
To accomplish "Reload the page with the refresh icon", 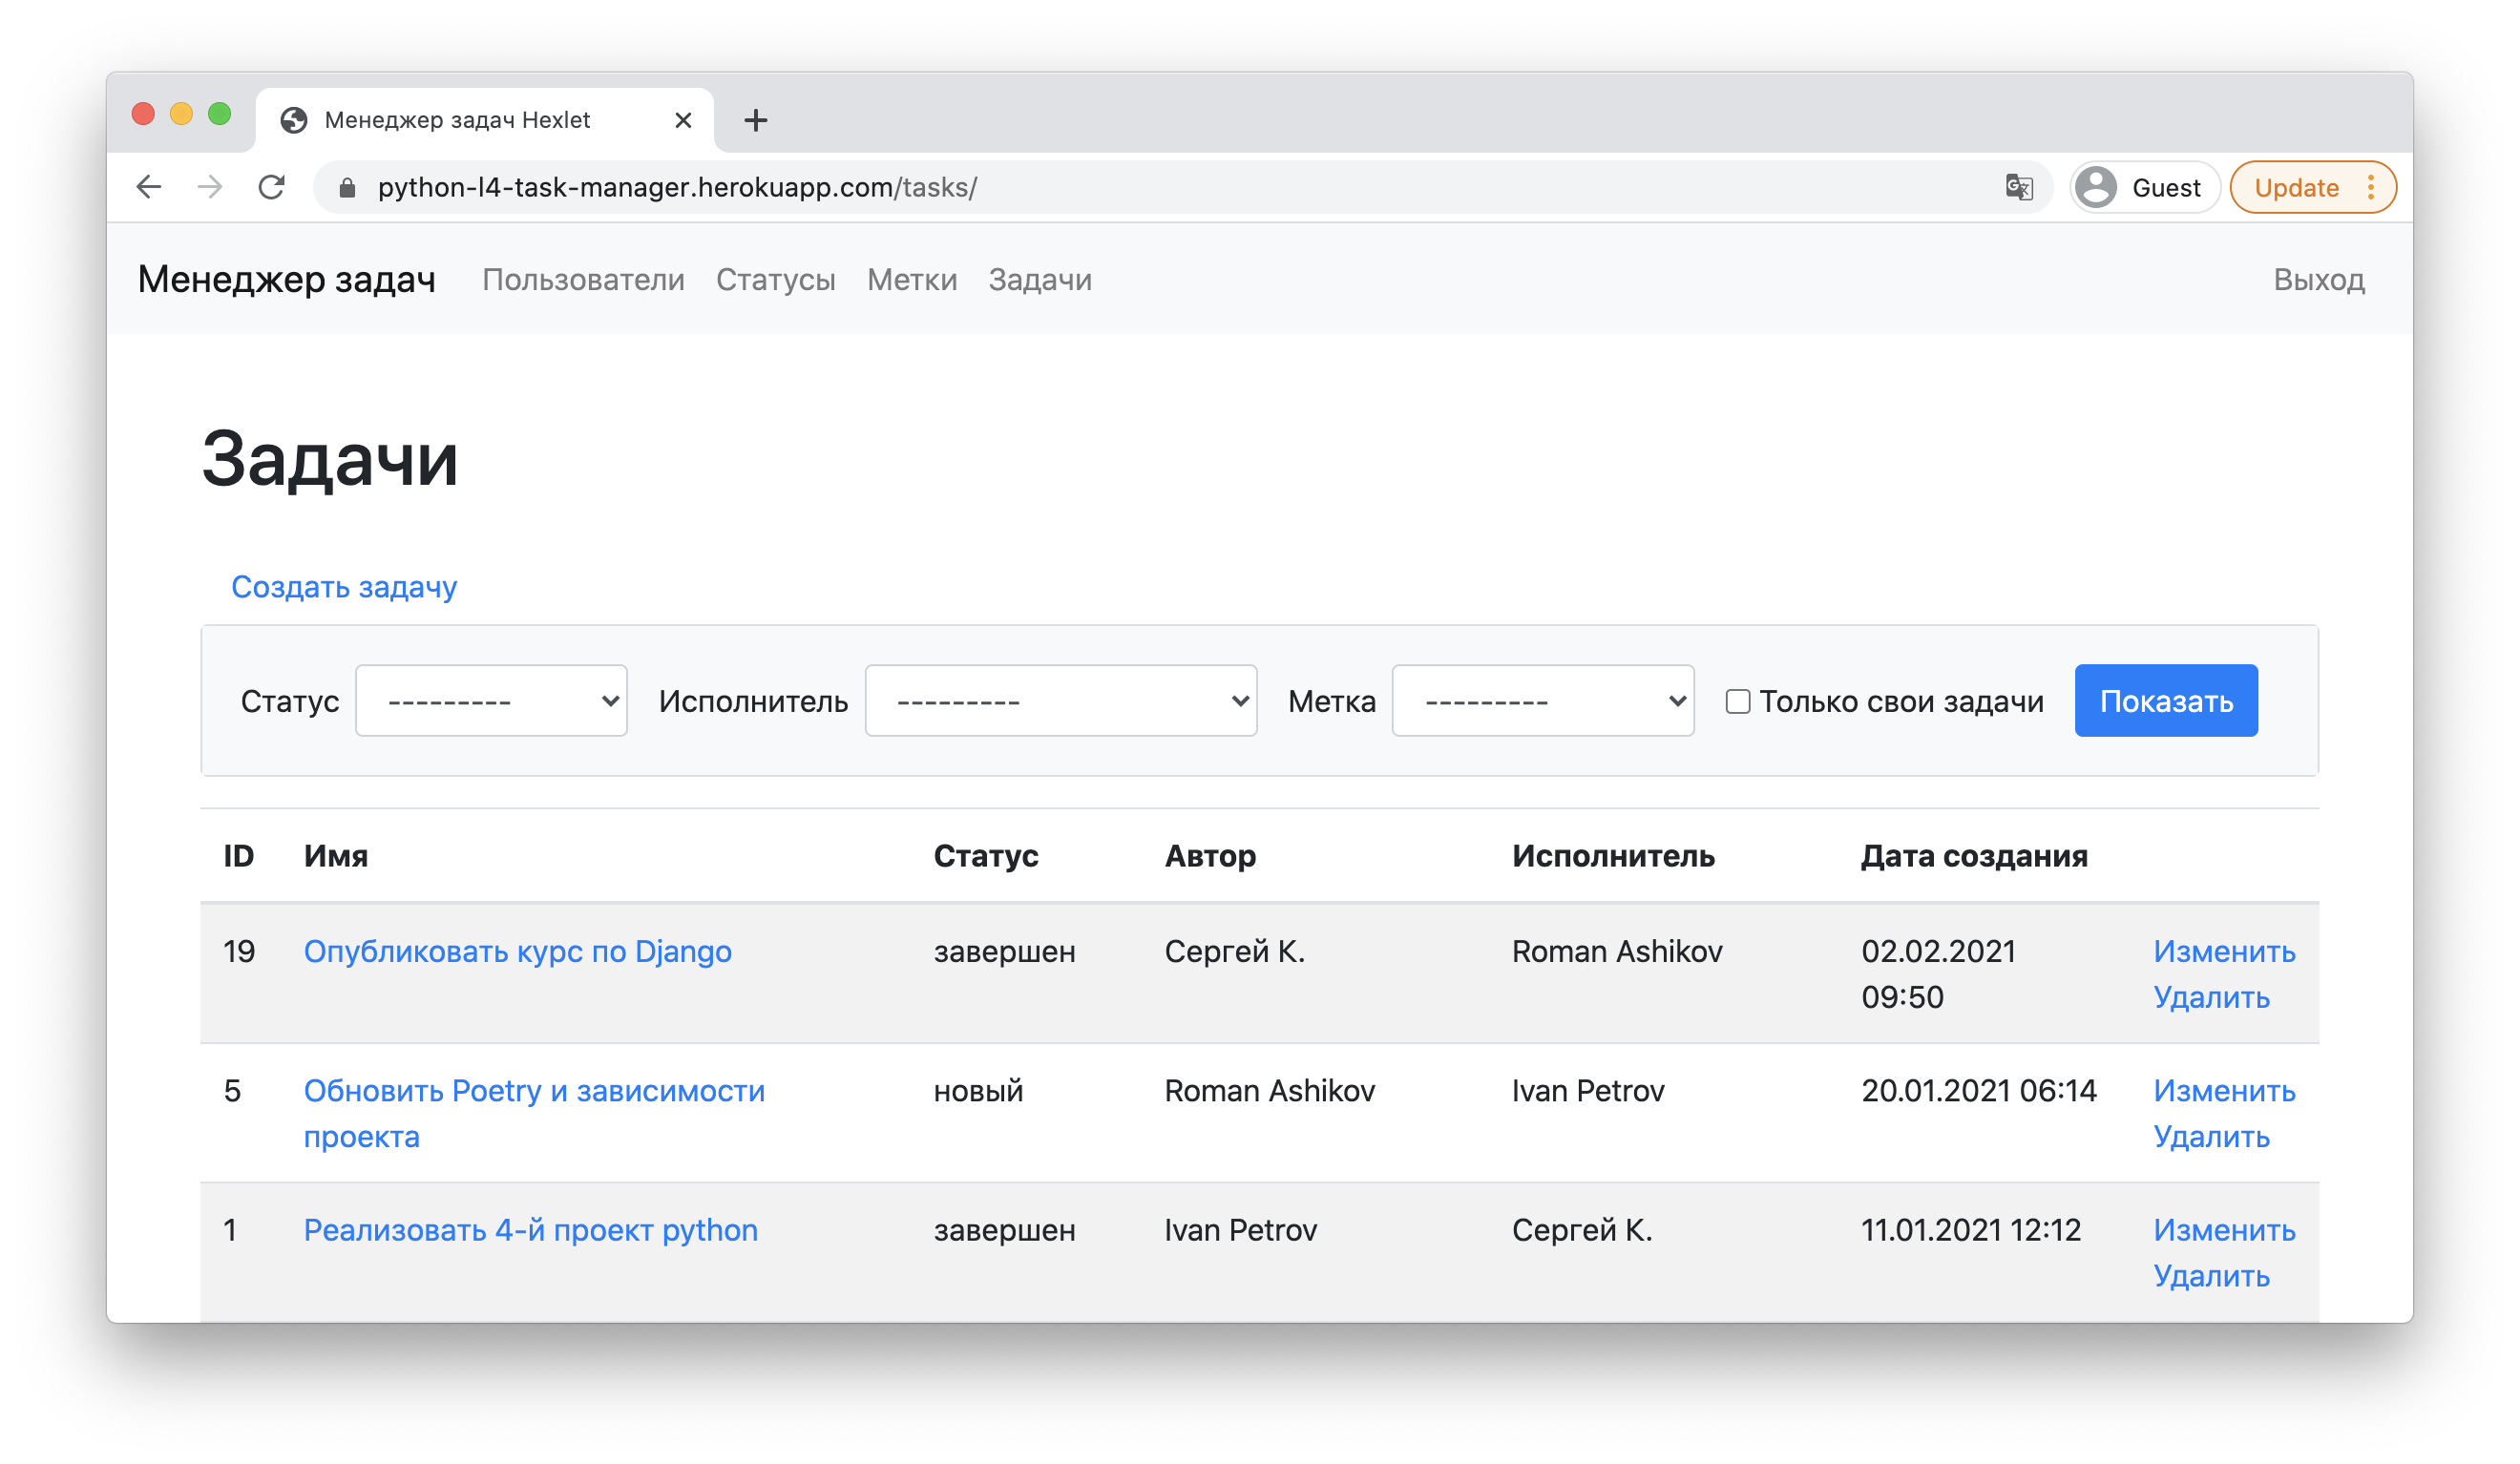I will [271, 187].
